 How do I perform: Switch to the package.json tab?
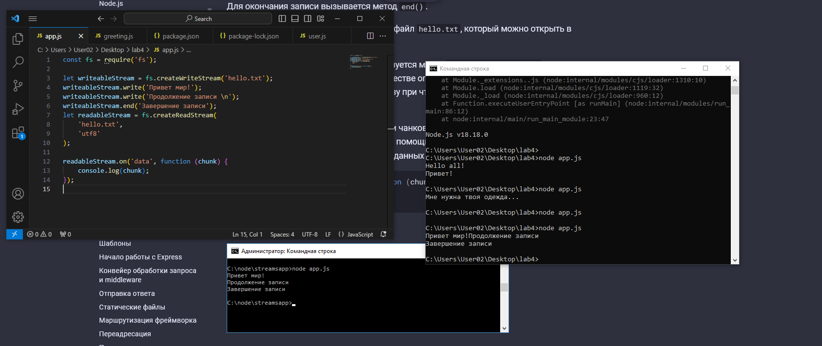180,36
